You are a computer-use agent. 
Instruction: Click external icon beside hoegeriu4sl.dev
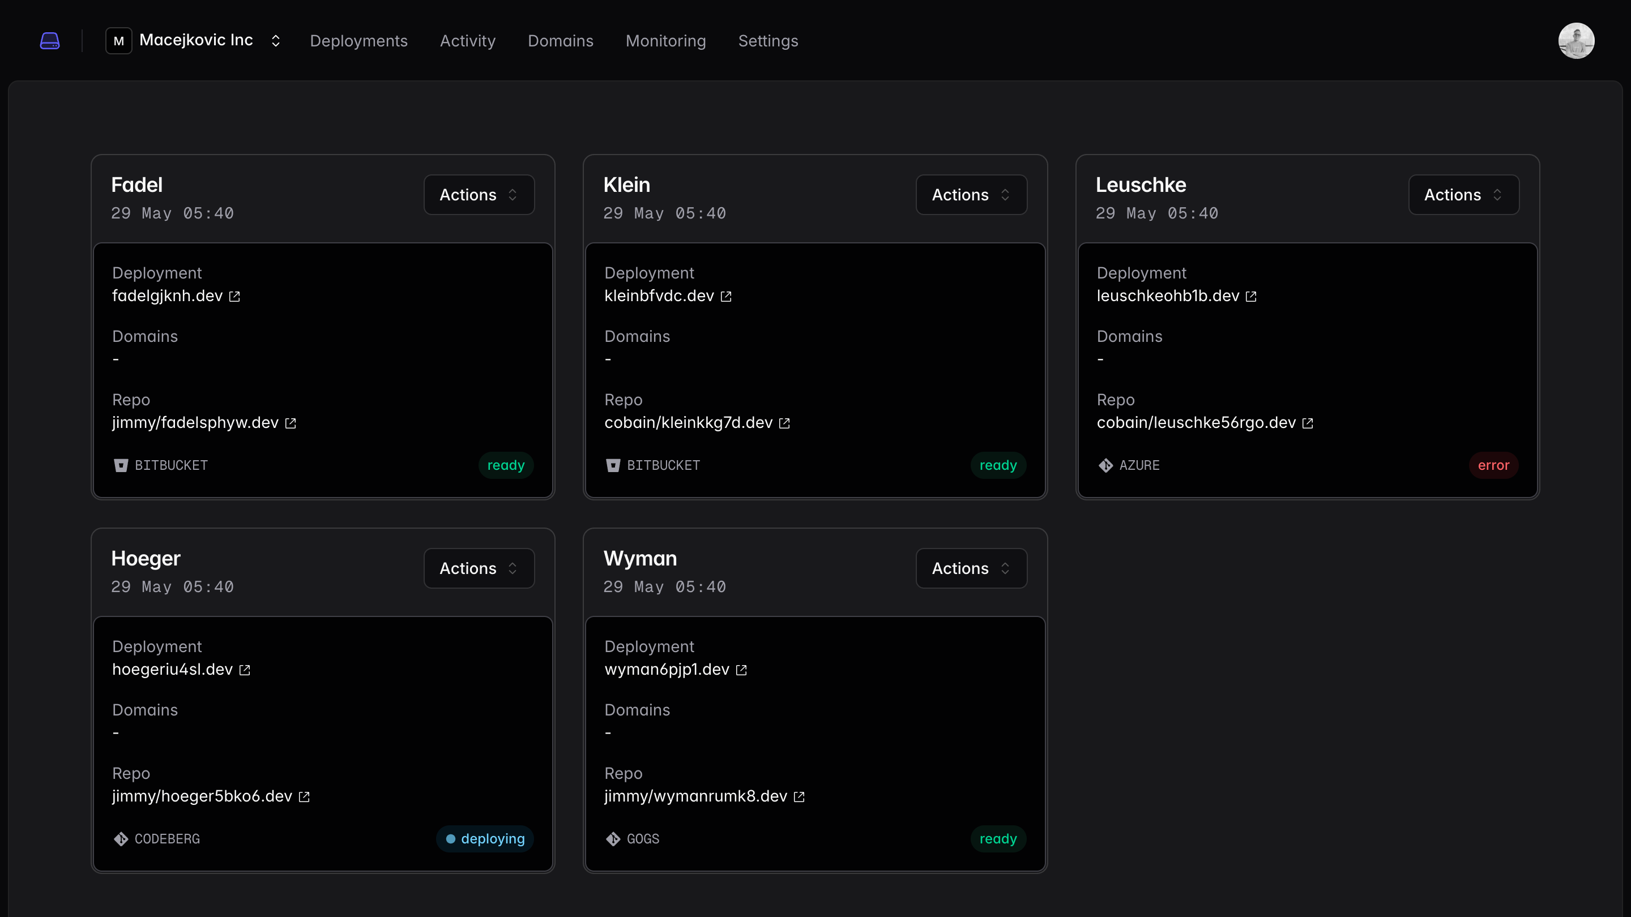pyautogui.click(x=245, y=670)
